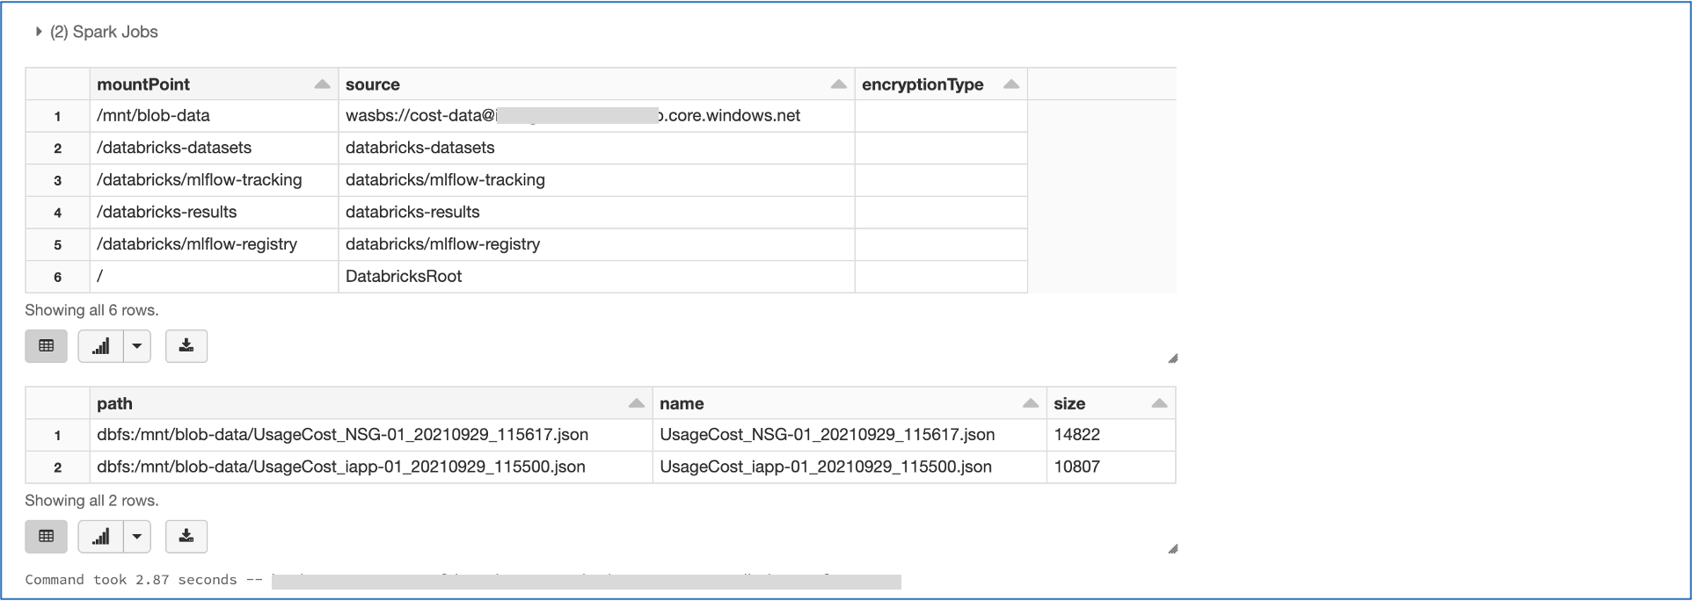Click databricks/mlflow-registry source cell
Image resolution: width=1692 pixels, height=601 pixels.
click(x=596, y=244)
